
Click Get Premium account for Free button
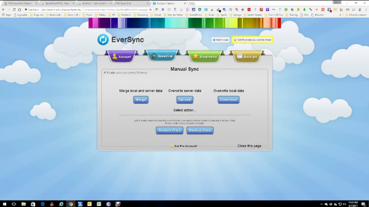pyautogui.click(x=252, y=40)
